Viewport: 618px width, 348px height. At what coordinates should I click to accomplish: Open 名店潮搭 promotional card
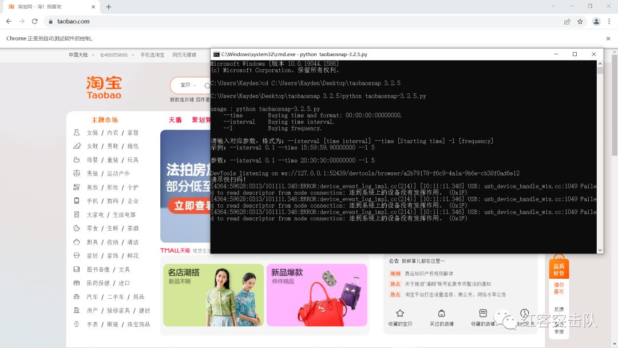point(213,295)
